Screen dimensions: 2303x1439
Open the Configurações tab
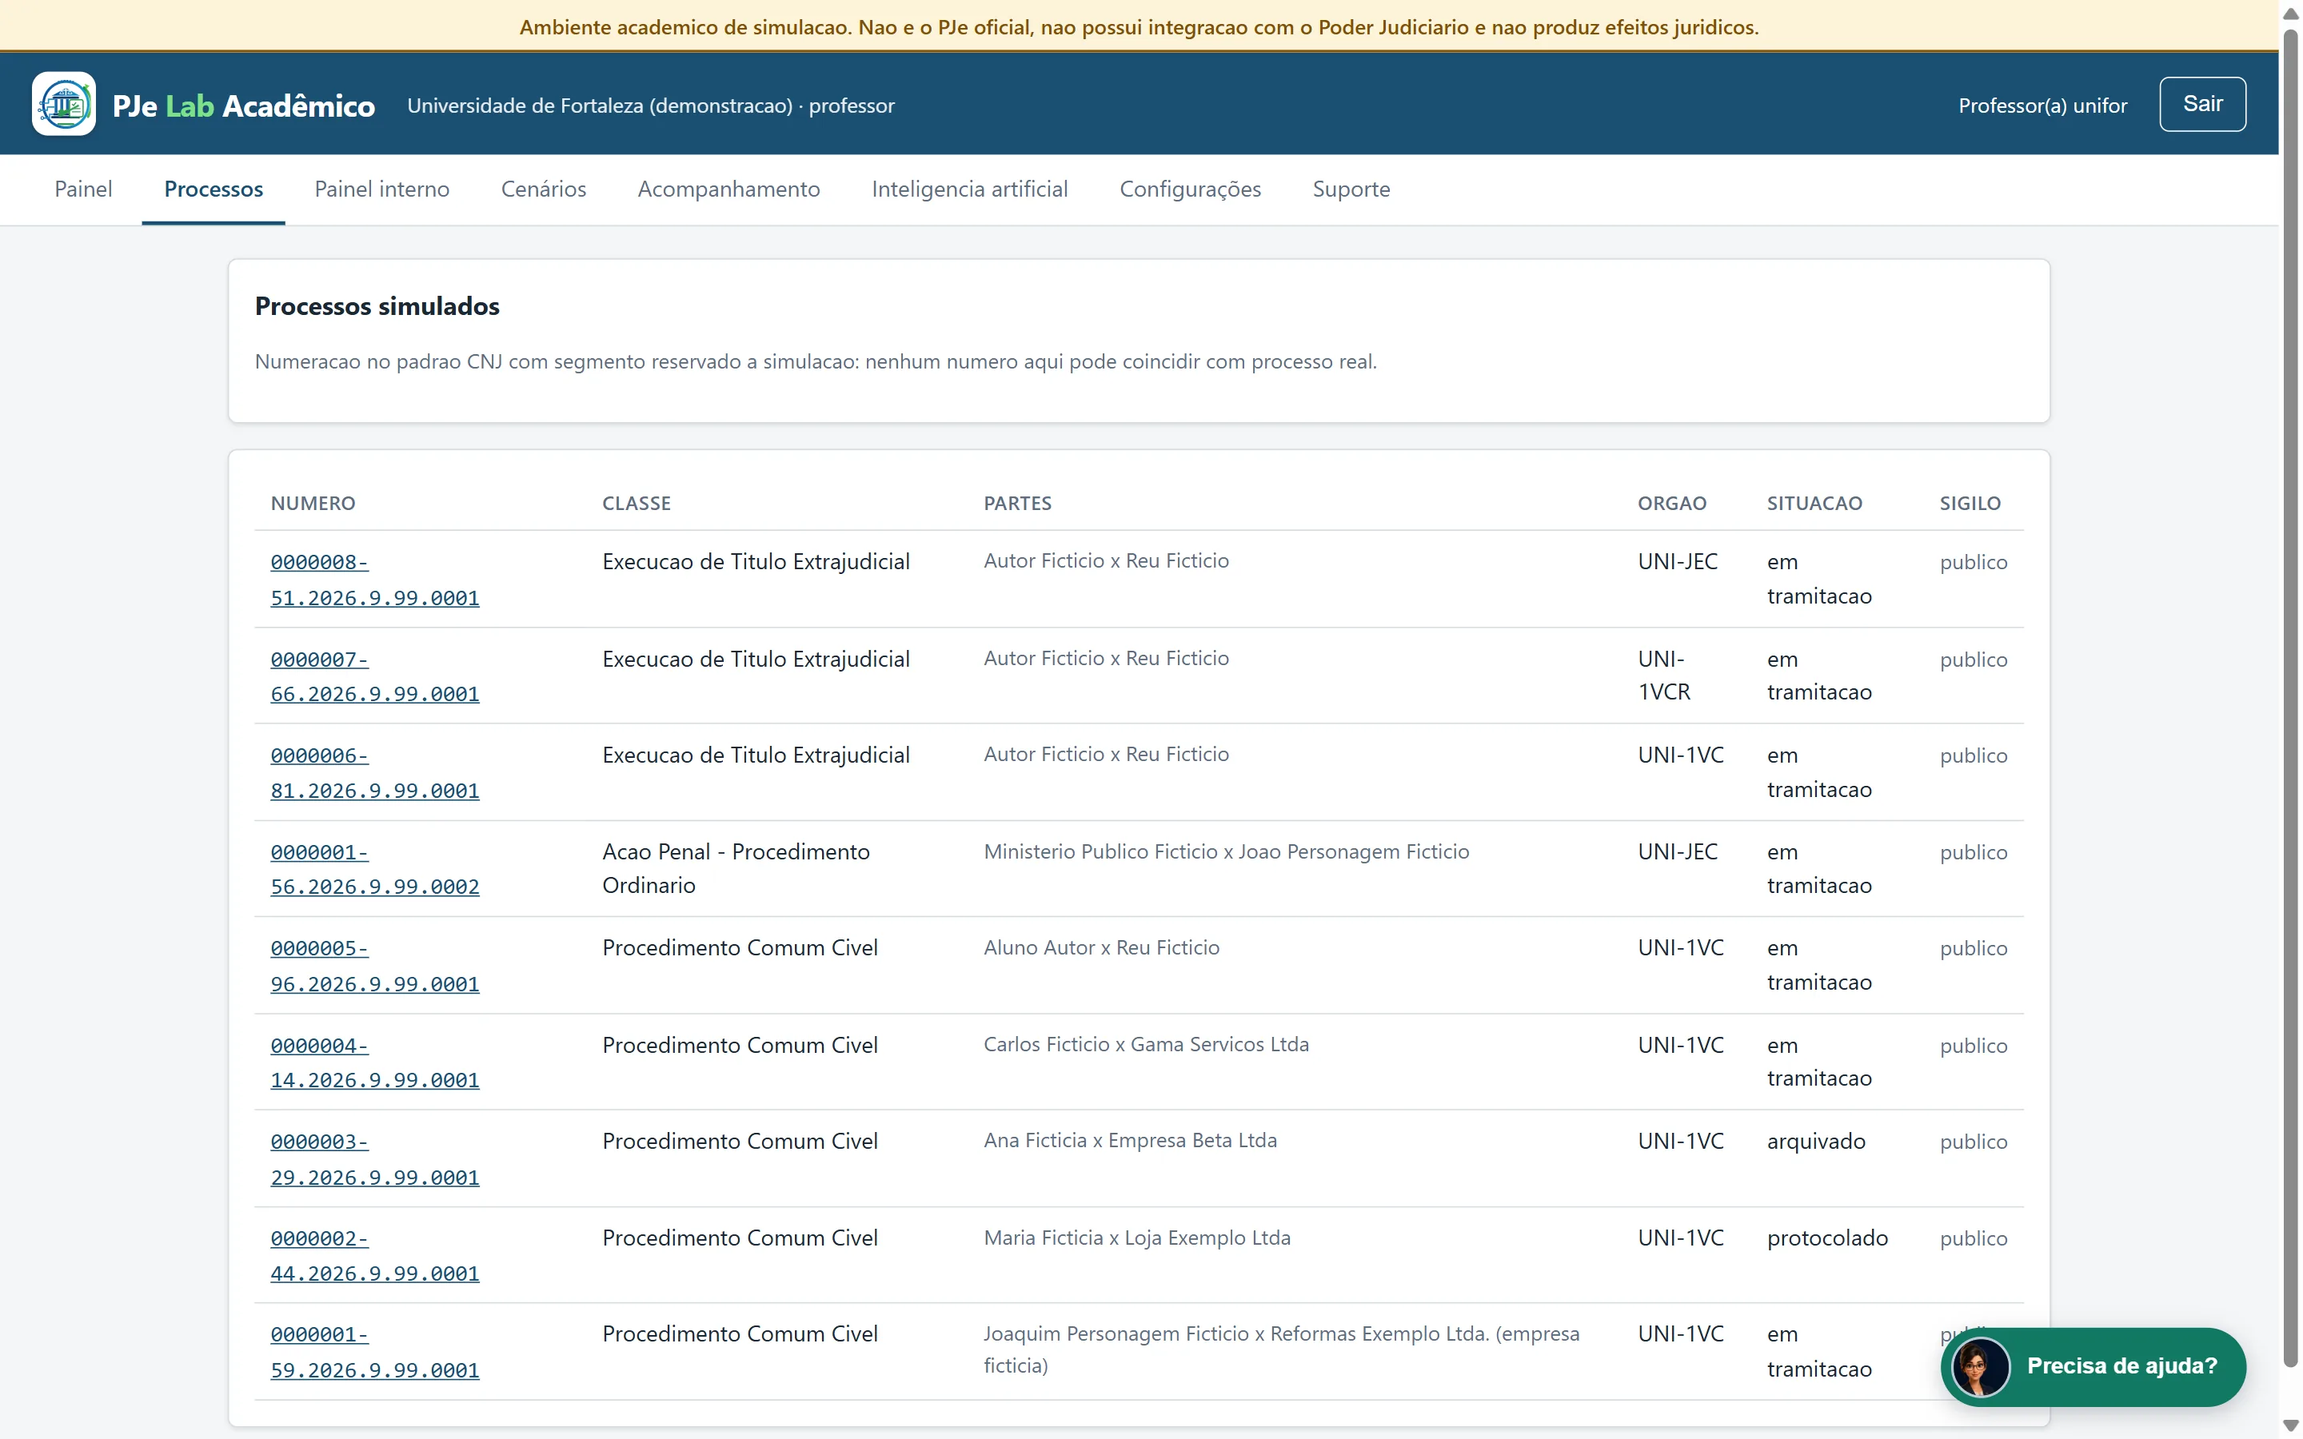click(1190, 189)
